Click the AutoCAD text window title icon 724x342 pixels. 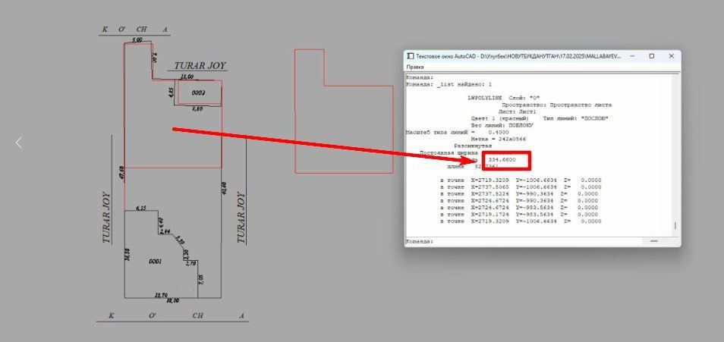[411, 56]
